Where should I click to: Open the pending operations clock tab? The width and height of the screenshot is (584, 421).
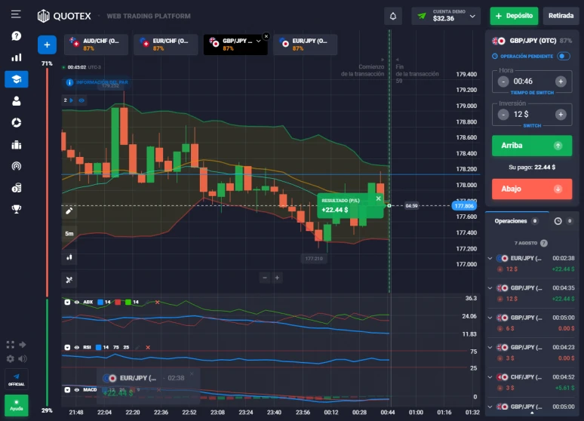point(558,221)
